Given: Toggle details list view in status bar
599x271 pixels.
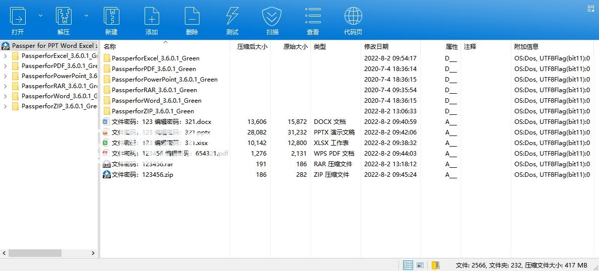Looking at the screenshot, I should point(408,265).
